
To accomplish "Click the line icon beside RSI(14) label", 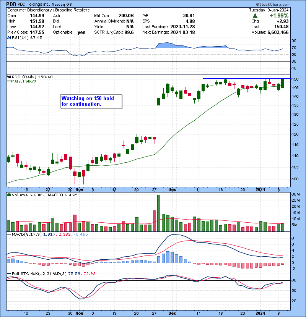I will click(x=9, y=37).
